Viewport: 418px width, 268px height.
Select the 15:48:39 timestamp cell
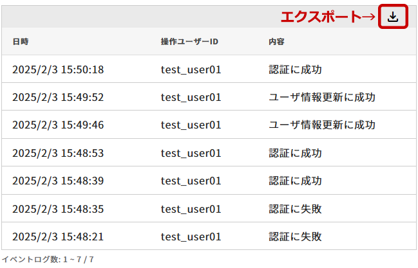pyautogui.click(x=58, y=181)
